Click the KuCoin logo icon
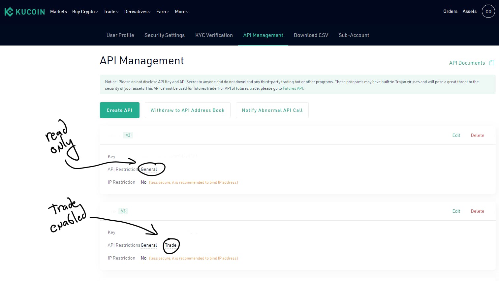This screenshot has height=281, width=499. tap(9, 12)
